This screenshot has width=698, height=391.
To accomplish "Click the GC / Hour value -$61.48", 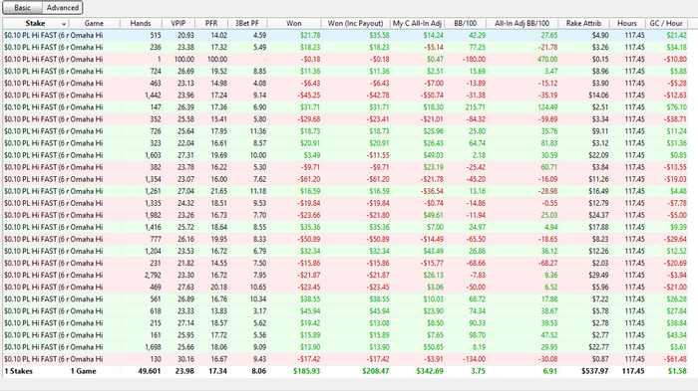I will 675,359.
